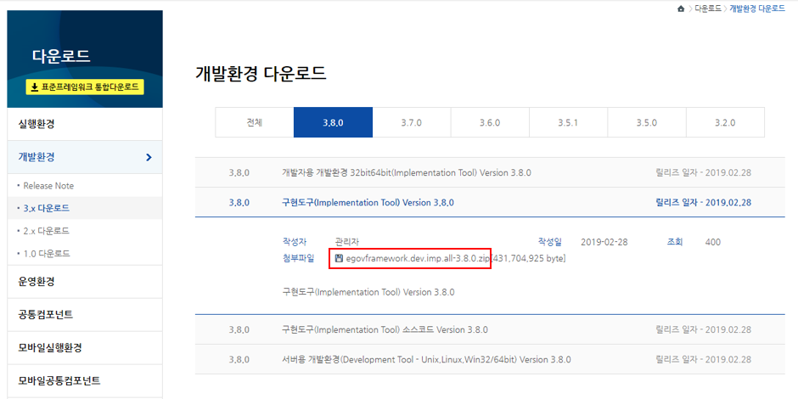
Task: Select the 공통컴포넌트 sidebar item
Action: [x=46, y=314]
